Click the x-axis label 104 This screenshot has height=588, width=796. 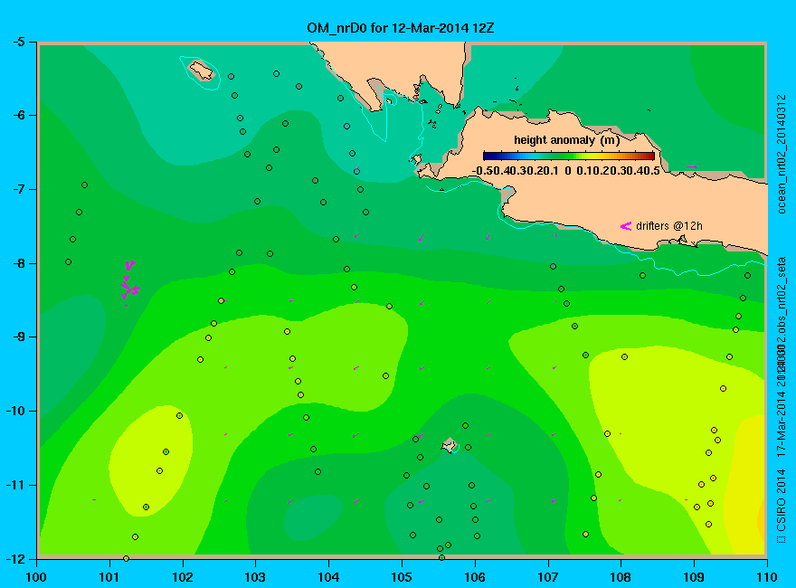328,577
